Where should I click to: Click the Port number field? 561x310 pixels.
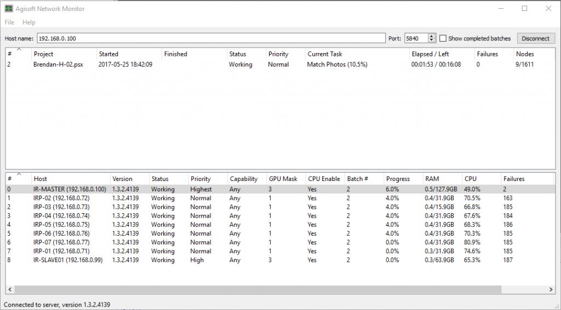[416, 38]
